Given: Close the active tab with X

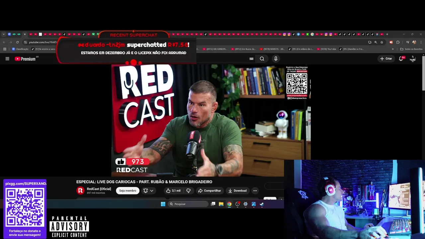Looking at the screenshot, I should 25,34.
